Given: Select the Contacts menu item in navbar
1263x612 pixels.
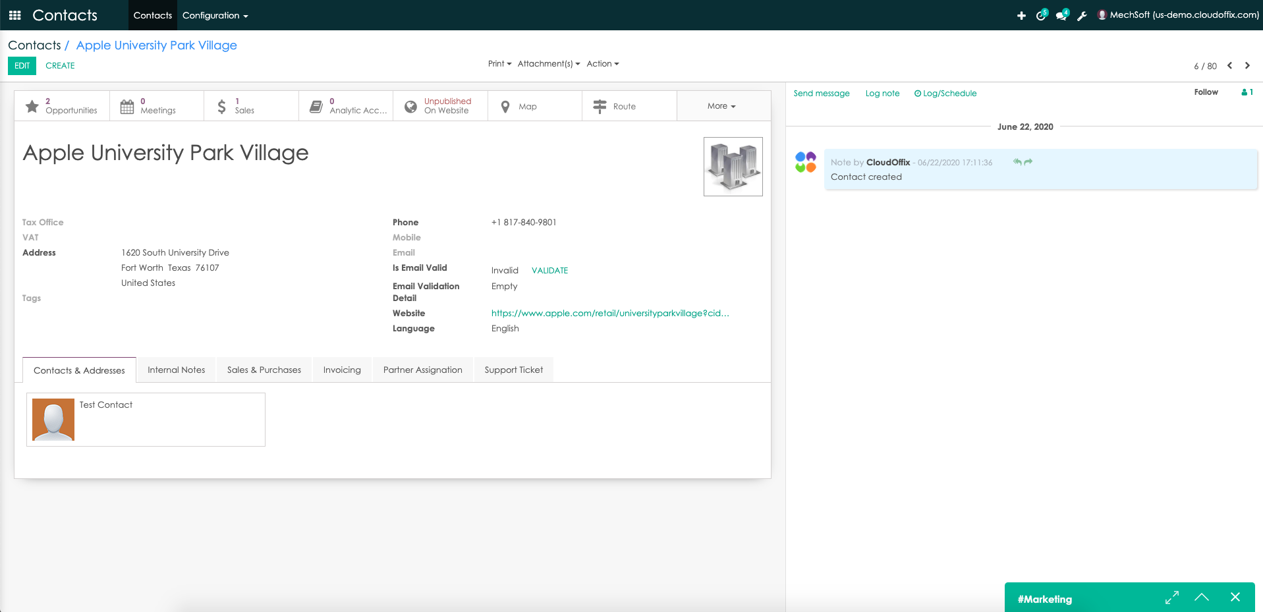Looking at the screenshot, I should 153,15.
